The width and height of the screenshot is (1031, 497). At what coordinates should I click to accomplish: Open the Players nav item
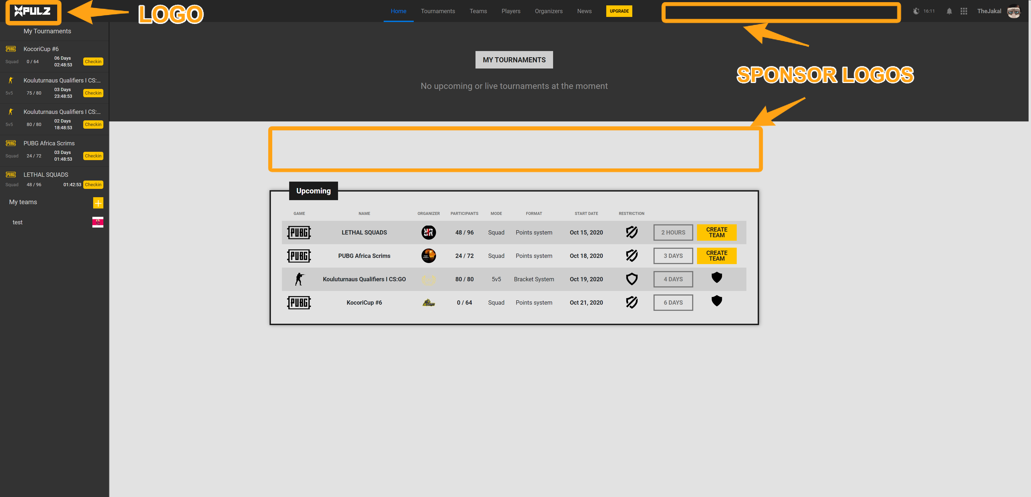pos(511,11)
